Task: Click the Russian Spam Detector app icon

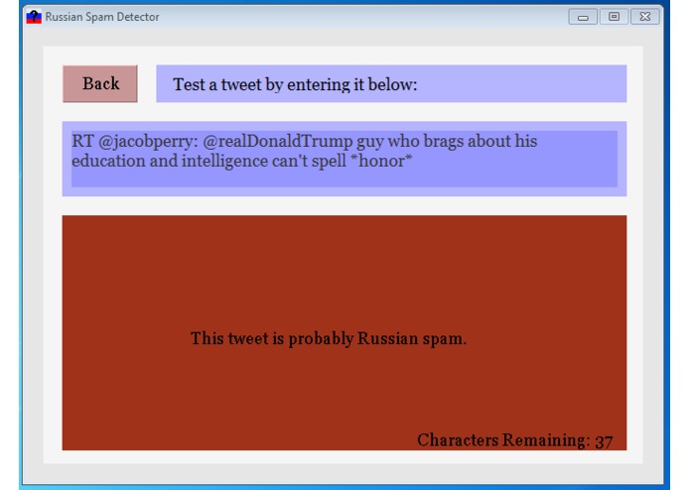Action: [34, 17]
